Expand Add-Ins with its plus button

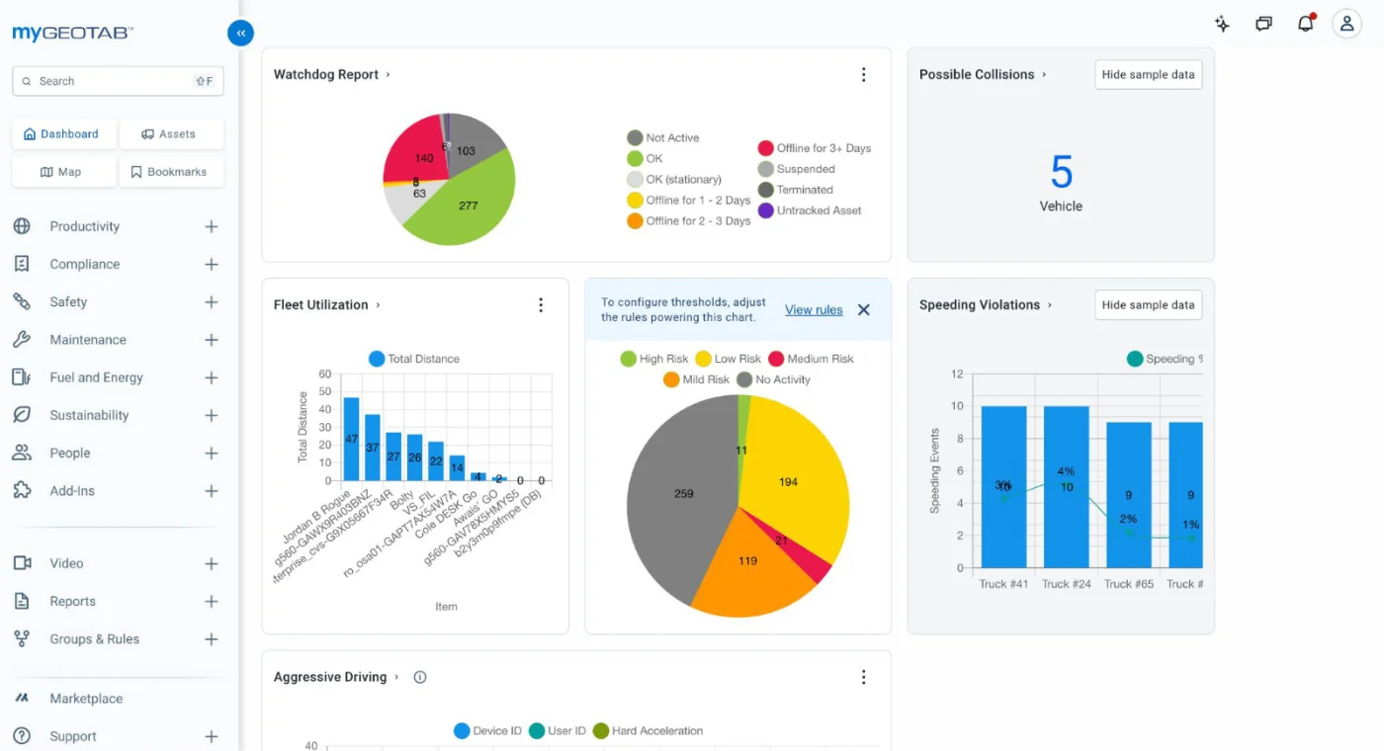click(211, 490)
